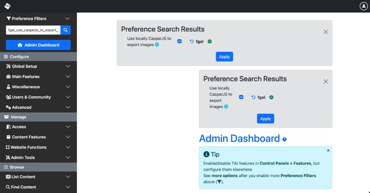
Task: Click the Tiki logo icon in header
Action: (7, 6)
